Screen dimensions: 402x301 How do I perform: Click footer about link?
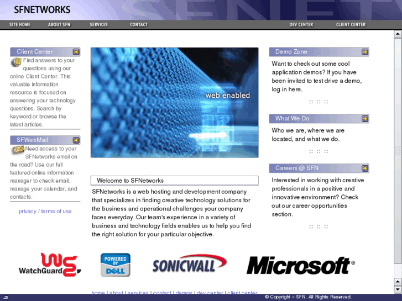116,293
